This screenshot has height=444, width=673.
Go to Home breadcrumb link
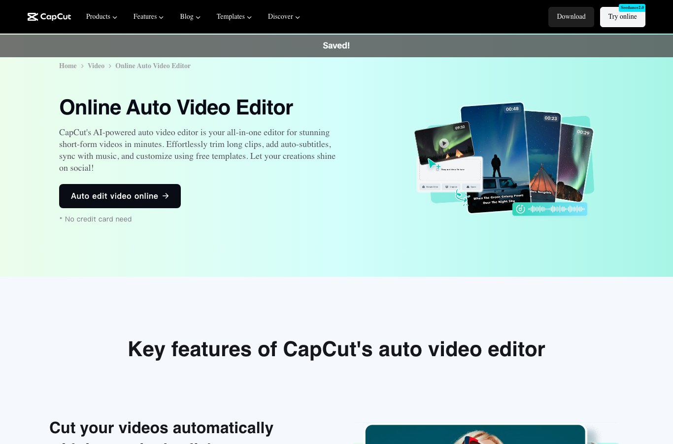68,66
